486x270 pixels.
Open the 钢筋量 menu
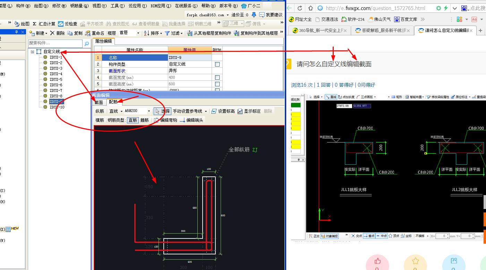click(79, 6)
